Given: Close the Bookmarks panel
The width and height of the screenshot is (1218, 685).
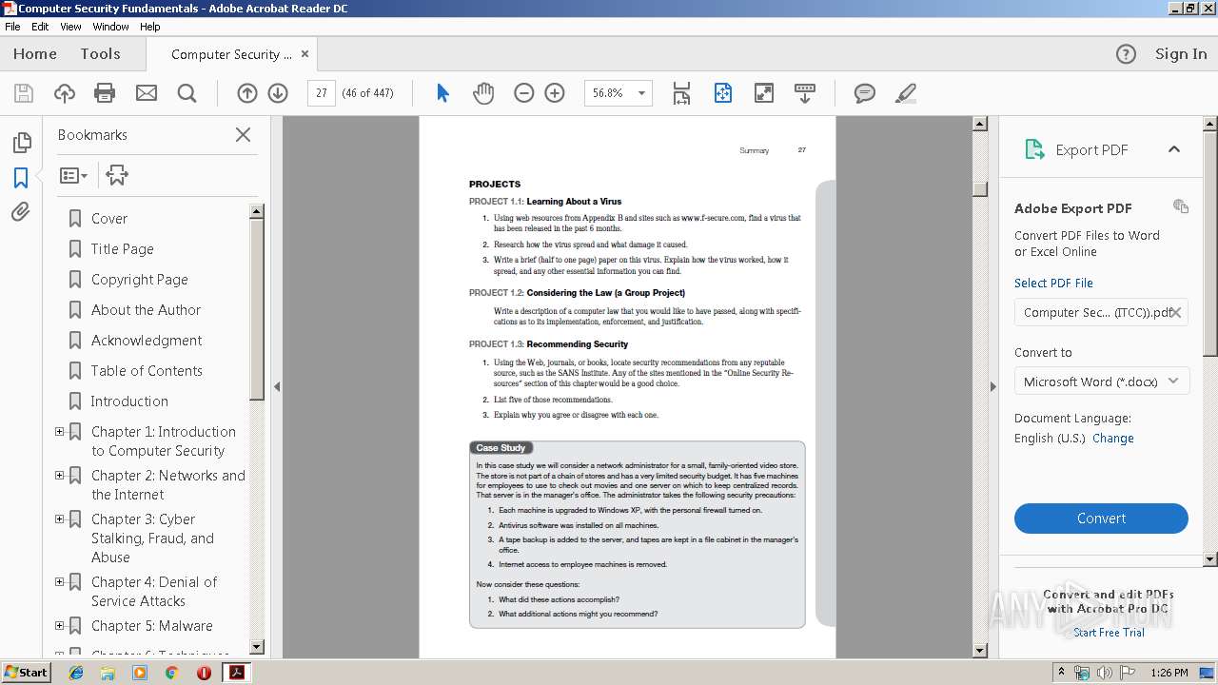Looking at the screenshot, I should [x=244, y=135].
